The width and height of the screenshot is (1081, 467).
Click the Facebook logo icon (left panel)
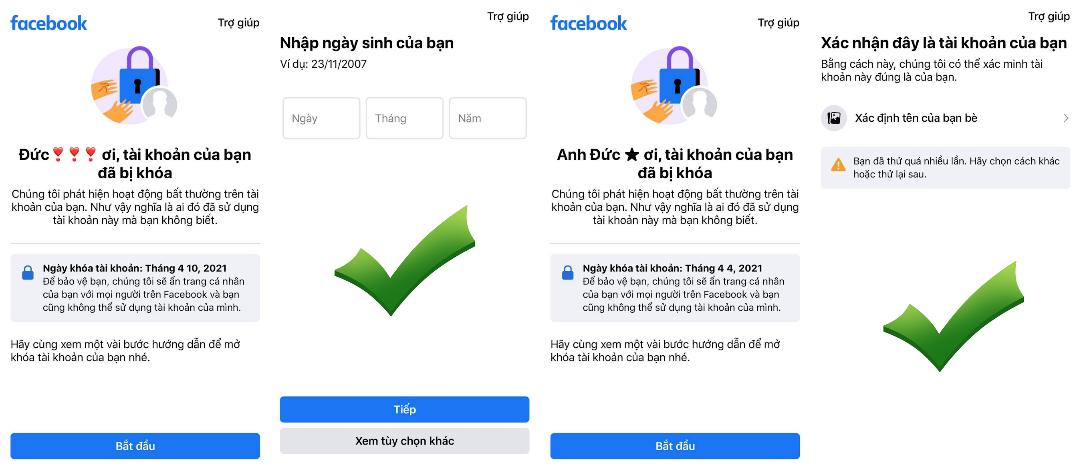click(49, 21)
